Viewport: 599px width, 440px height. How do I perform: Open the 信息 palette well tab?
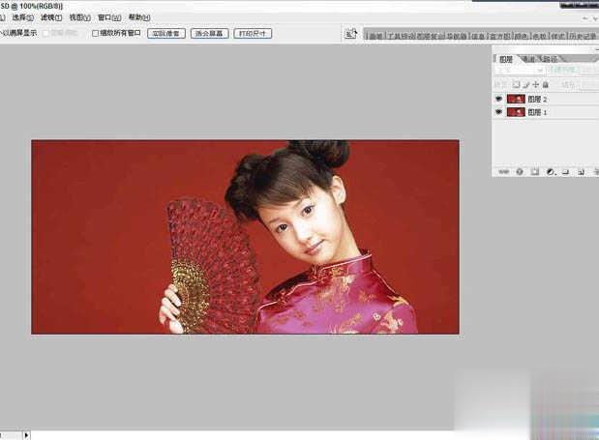(x=478, y=36)
